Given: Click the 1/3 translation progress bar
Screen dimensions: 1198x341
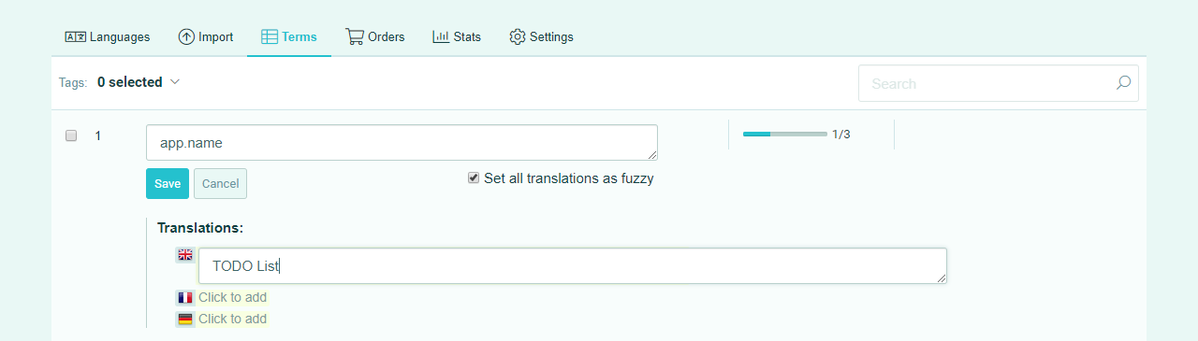Looking at the screenshot, I should point(784,135).
